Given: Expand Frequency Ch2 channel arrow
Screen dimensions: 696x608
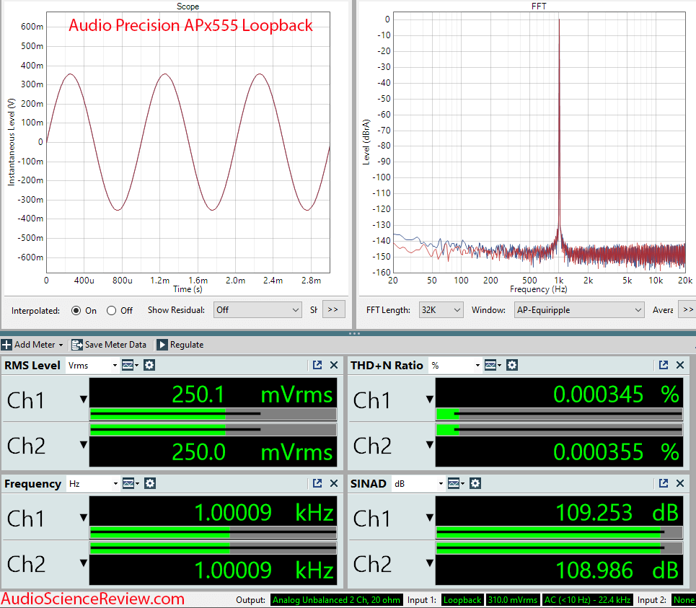Looking at the screenshot, I should click(84, 563).
